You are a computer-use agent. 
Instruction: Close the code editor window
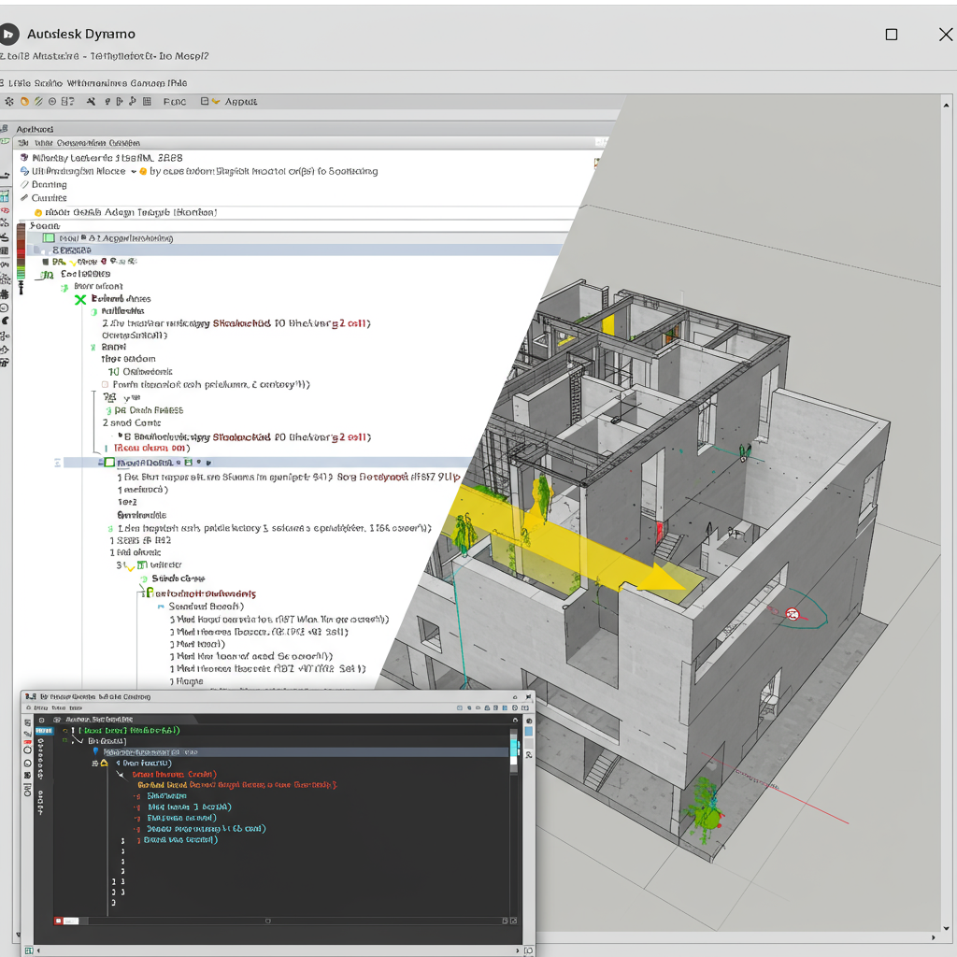529,696
